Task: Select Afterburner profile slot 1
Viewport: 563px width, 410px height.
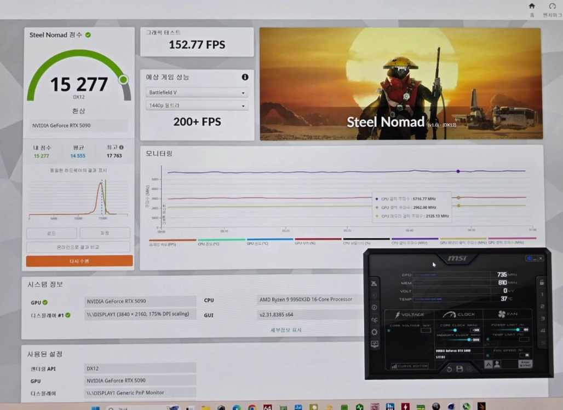Action: coord(542,294)
